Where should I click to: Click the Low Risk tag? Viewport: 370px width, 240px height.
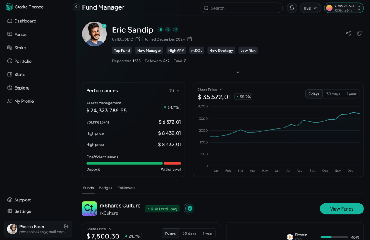pos(248,51)
